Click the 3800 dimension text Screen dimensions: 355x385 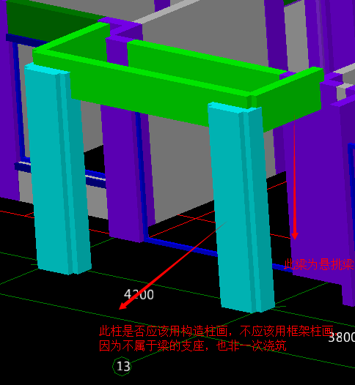point(342,337)
